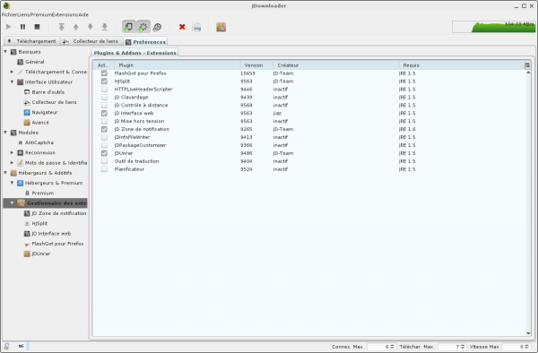Uncheck the HJSplit plugin
This screenshot has width=538, height=353.
tap(104, 82)
